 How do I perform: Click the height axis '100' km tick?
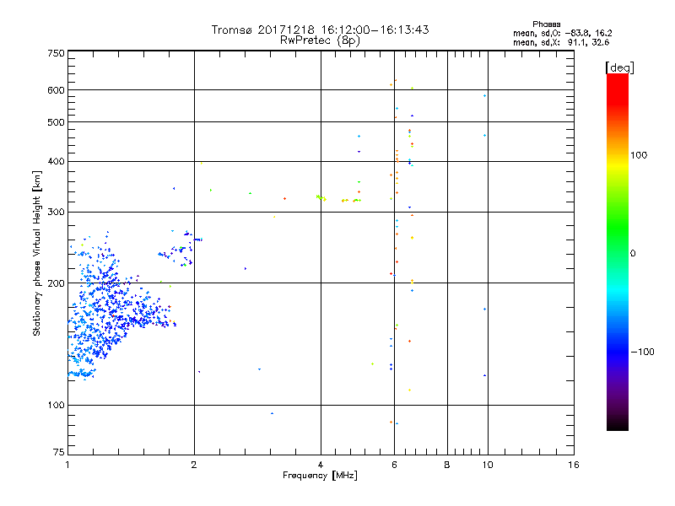coord(56,406)
